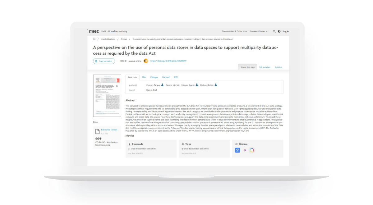Switch to the Statistics tab
Image resolution: width=373 pixels, height=205 pixels.
tap(278, 67)
